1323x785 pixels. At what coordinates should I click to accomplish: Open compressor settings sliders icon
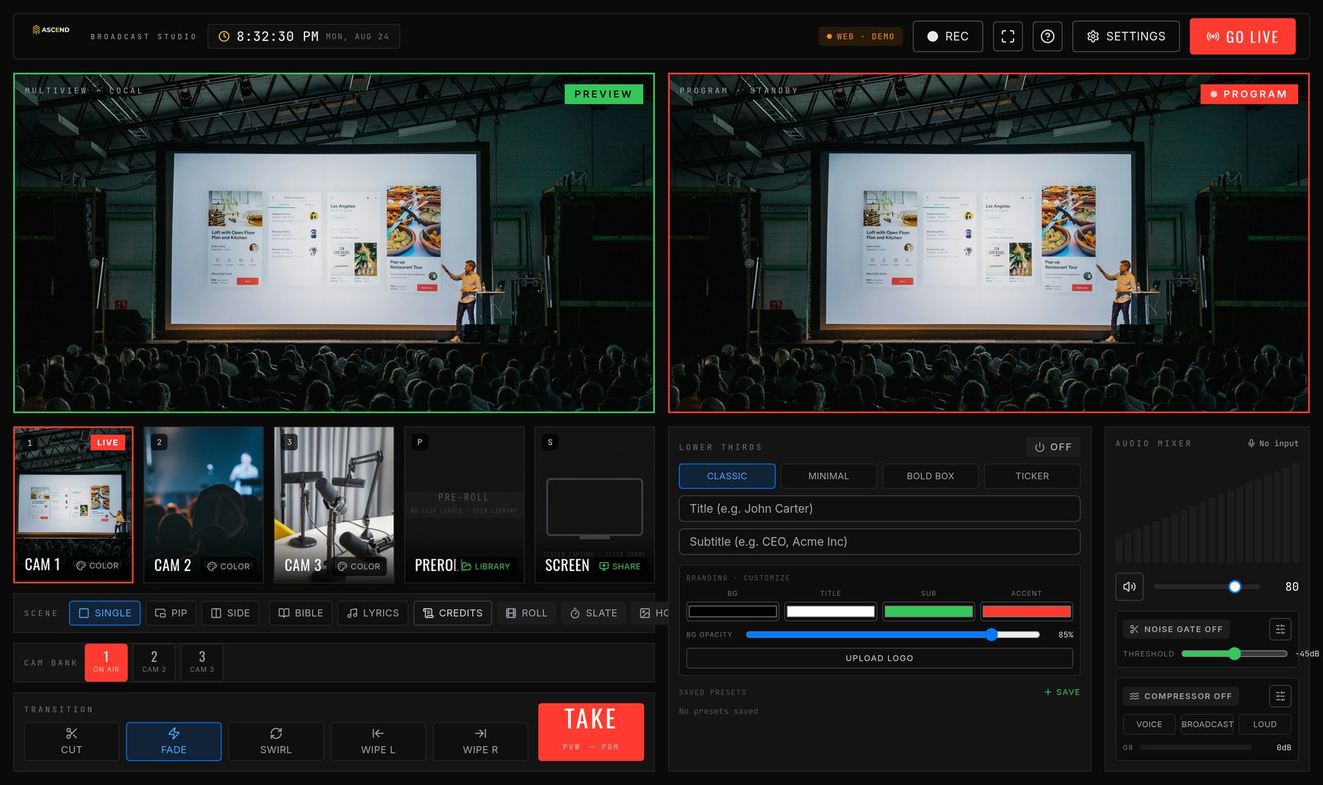(x=1280, y=696)
